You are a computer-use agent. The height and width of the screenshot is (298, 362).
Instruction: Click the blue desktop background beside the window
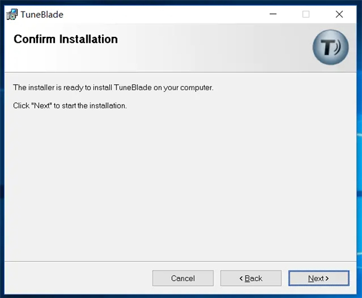point(360,151)
